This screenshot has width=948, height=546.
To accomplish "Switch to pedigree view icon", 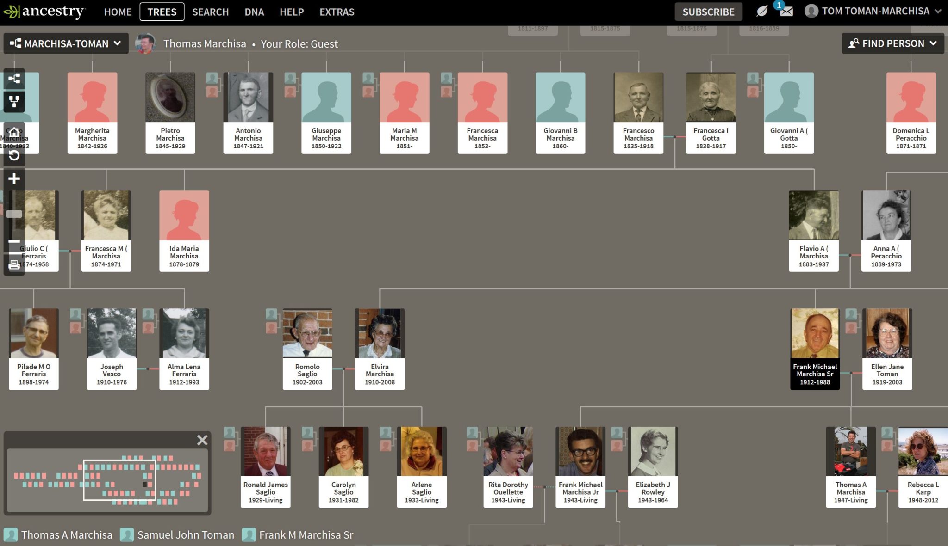I will pos(14,79).
